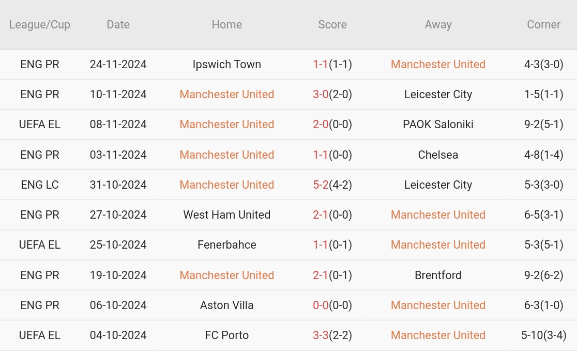577x352 pixels.
Task: Select West Ham United team link
Action: tap(226, 215)
